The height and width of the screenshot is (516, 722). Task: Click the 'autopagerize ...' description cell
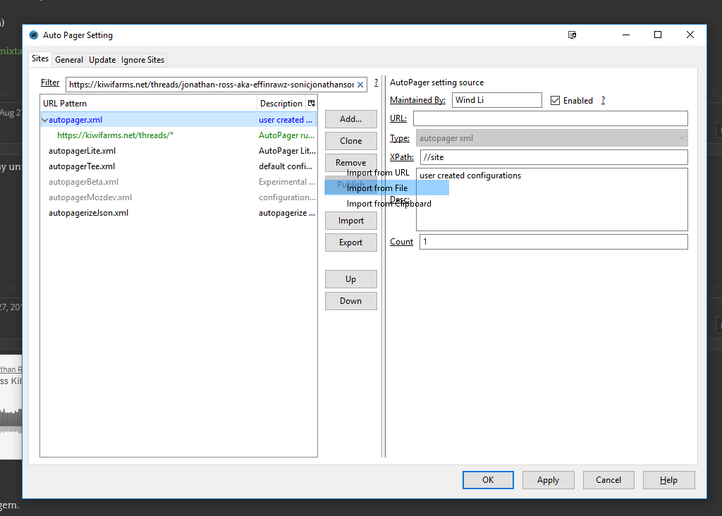coord(286,213)
